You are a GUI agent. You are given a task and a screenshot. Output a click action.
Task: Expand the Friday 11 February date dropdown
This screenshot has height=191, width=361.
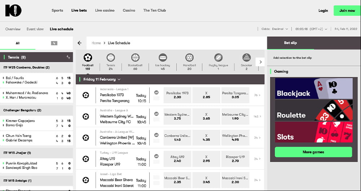click(102, 79)
